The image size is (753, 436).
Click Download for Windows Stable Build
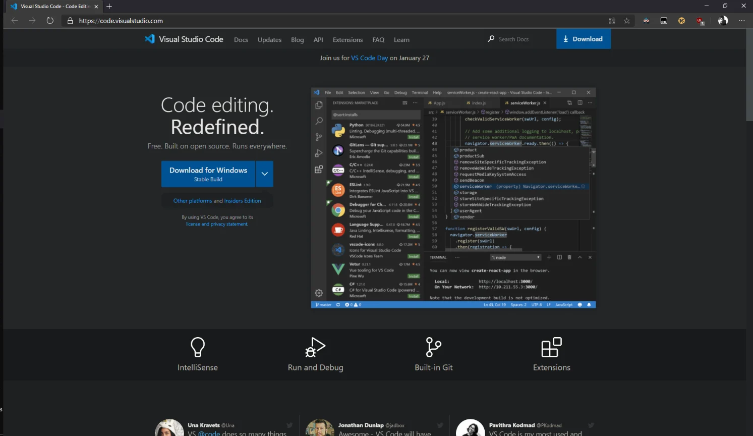click(208, 174)
